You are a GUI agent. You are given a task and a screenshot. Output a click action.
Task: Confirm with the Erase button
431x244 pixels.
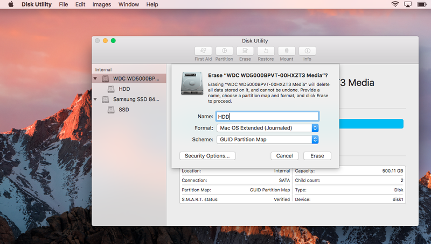tap(317, 156)
